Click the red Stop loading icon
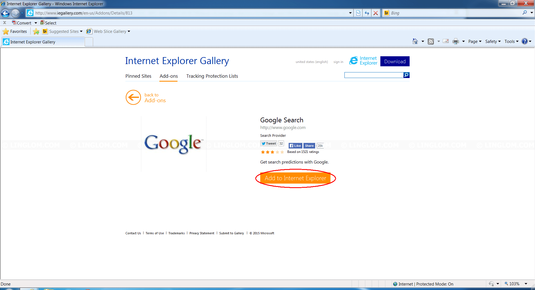The image size is (535, 290). (376, 13)
